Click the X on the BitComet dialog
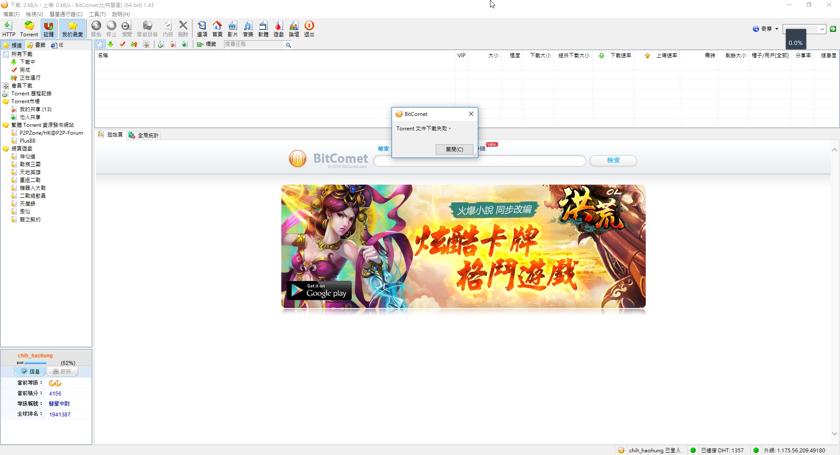840x455 pixels. point(471,114)
